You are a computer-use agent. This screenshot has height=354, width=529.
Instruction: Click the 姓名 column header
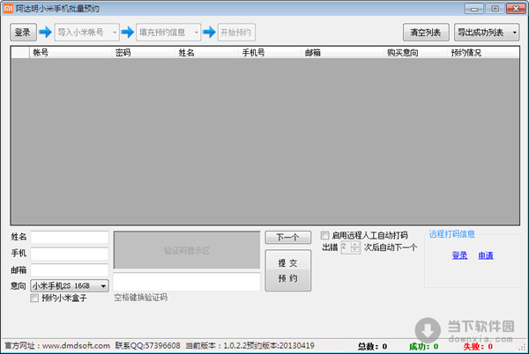point(206,53)
